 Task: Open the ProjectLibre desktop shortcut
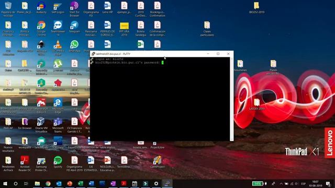[158, 145]
